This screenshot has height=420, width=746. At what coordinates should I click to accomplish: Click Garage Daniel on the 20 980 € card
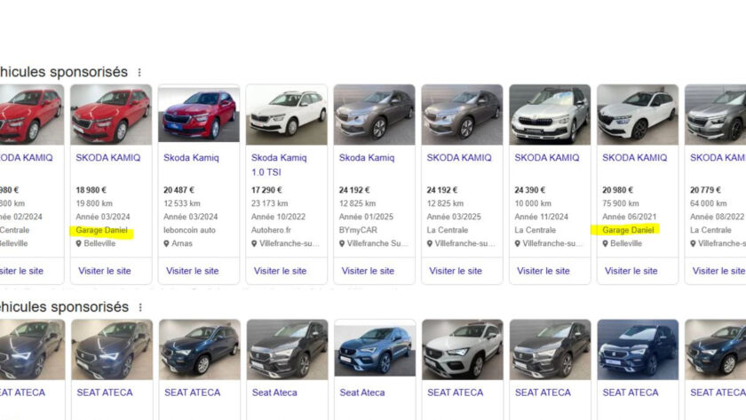tap(628, 230)
